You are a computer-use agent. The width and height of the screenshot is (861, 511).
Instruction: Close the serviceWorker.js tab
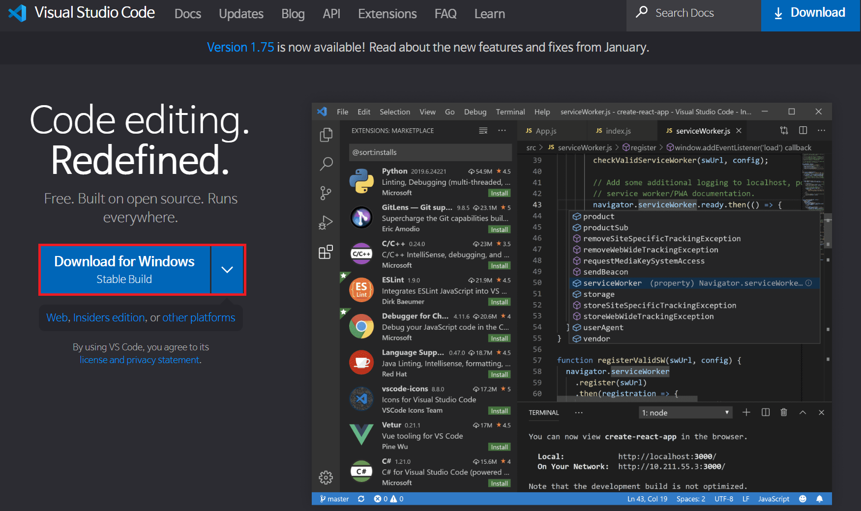coord(739,131)
